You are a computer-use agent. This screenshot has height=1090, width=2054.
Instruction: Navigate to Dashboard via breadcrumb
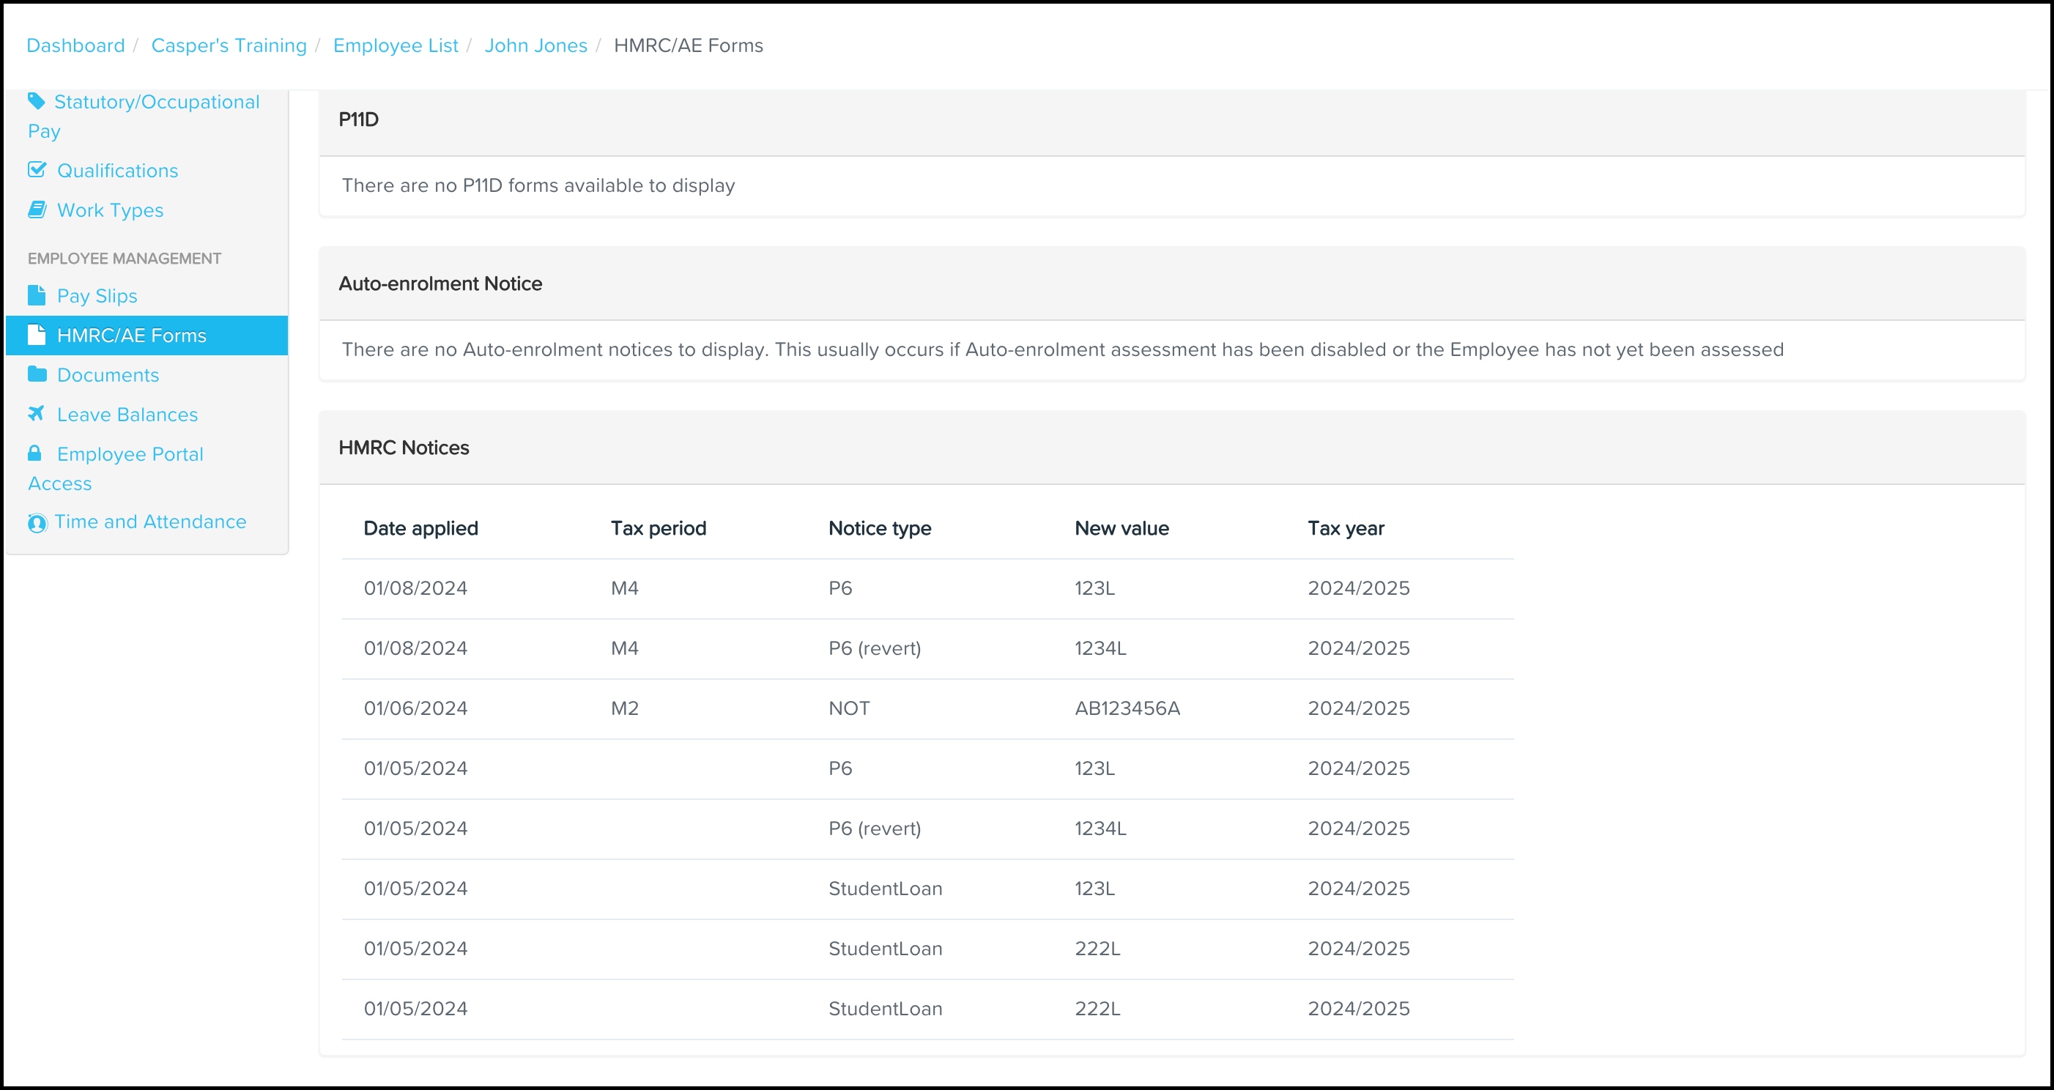(75, 45)
